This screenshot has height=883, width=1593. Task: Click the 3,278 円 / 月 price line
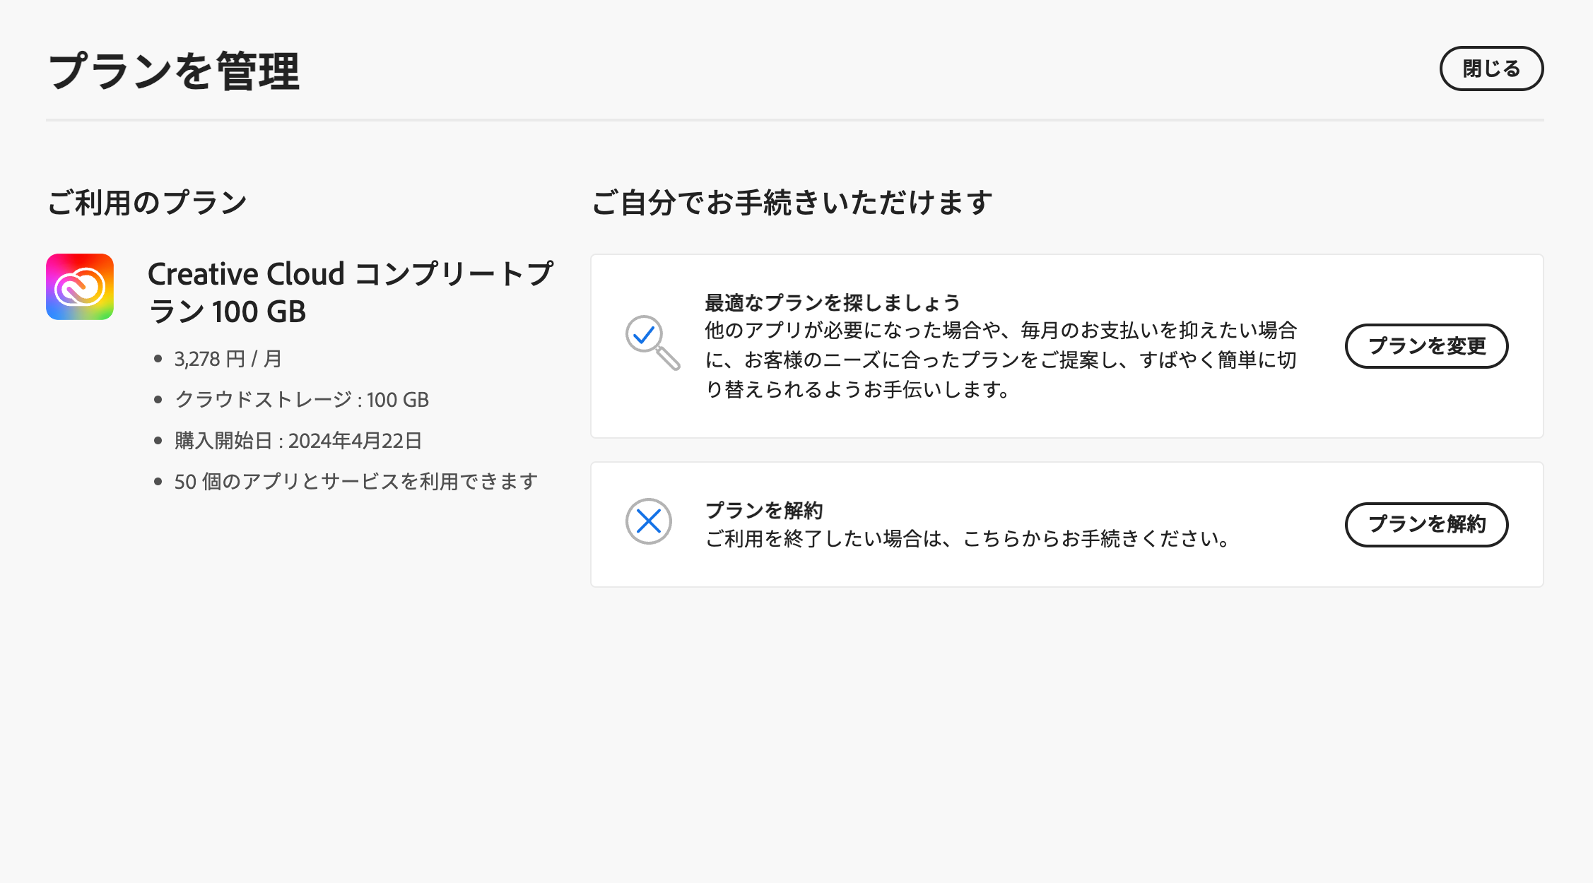[228, 359]
